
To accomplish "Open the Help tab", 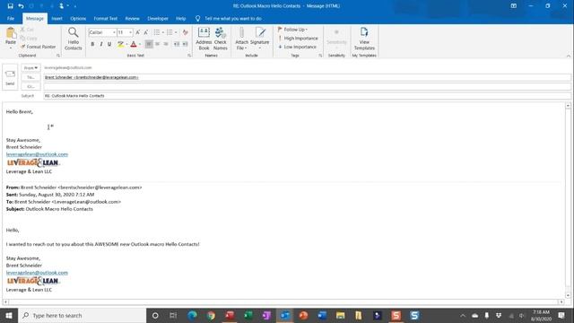I will [181, 18].
